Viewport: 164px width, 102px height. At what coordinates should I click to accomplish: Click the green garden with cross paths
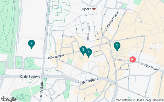(x=19, y=62)
